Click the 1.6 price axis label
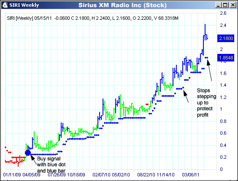The image size is (238, 181). (223, 73)
